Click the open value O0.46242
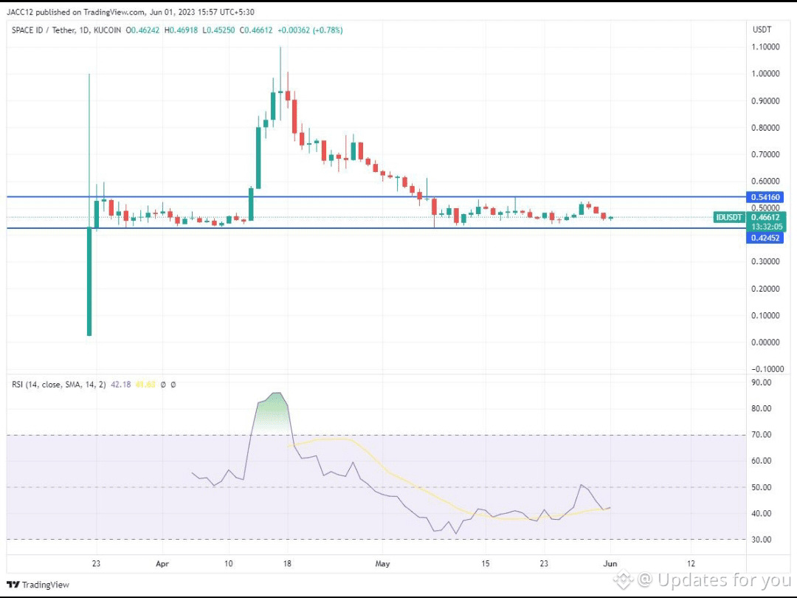 point(142,30)
